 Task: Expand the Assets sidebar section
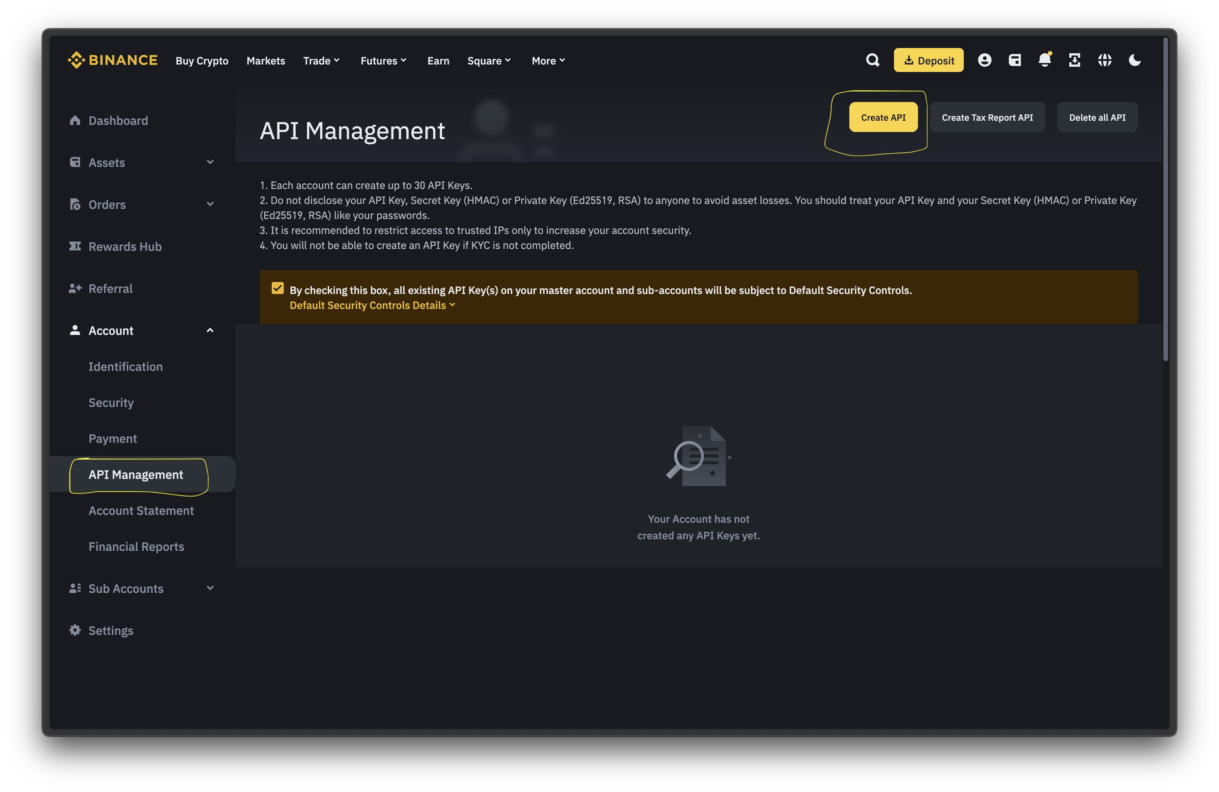(210, 162)
